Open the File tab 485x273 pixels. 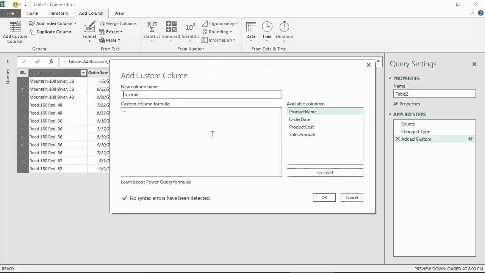pos(11,13)
